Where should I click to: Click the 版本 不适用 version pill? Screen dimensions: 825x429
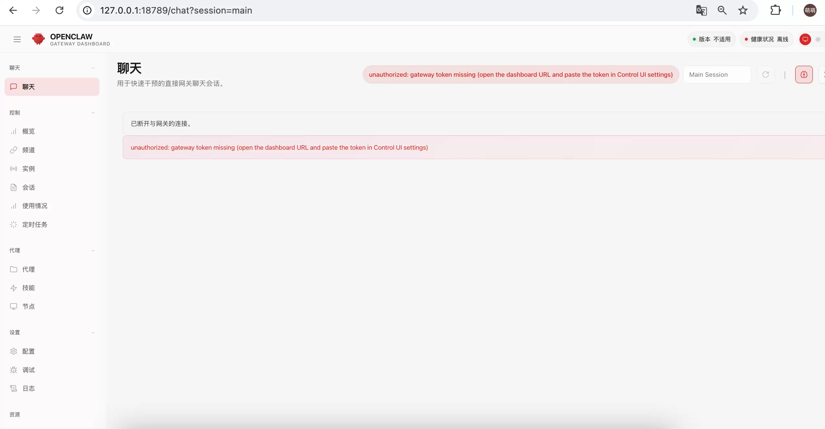(x=711, y=39)
